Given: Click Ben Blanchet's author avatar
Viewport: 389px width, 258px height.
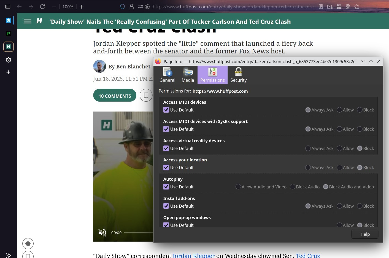Looking at the screenshot, I should click(x=99, y=66).
